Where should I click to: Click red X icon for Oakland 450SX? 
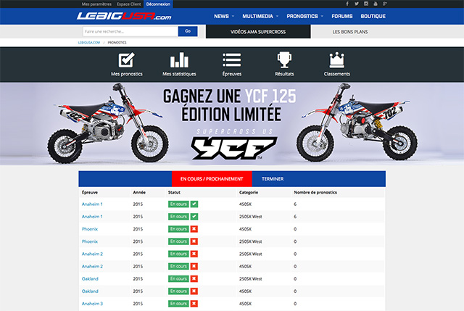[x=194, y=291]
